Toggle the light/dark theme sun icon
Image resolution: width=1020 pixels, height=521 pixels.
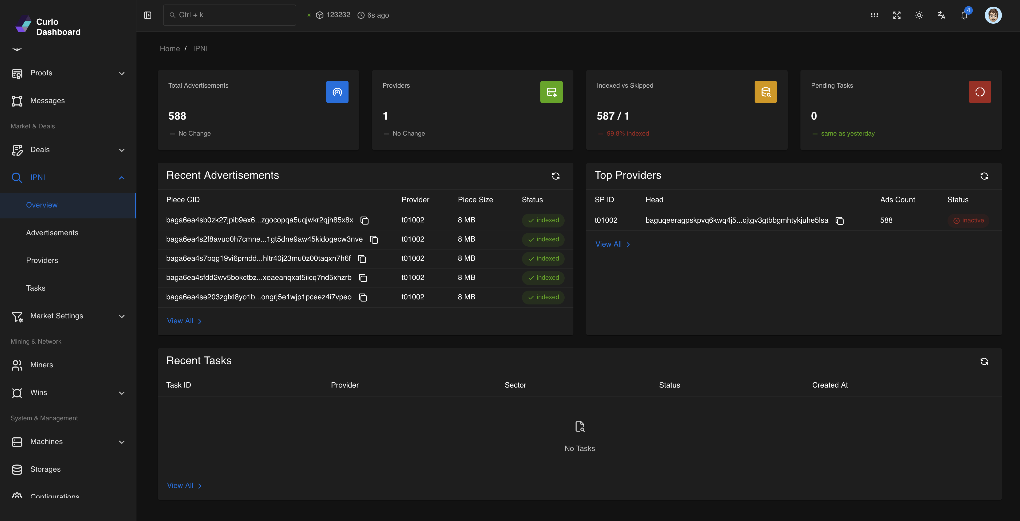(x=919, y=15)
